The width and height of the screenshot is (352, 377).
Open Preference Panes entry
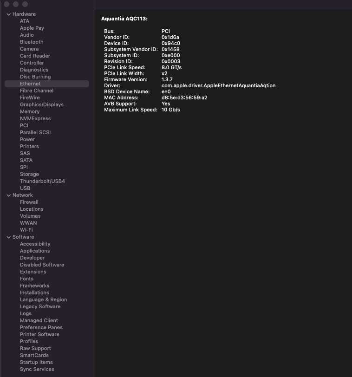[x=41, y=328]
